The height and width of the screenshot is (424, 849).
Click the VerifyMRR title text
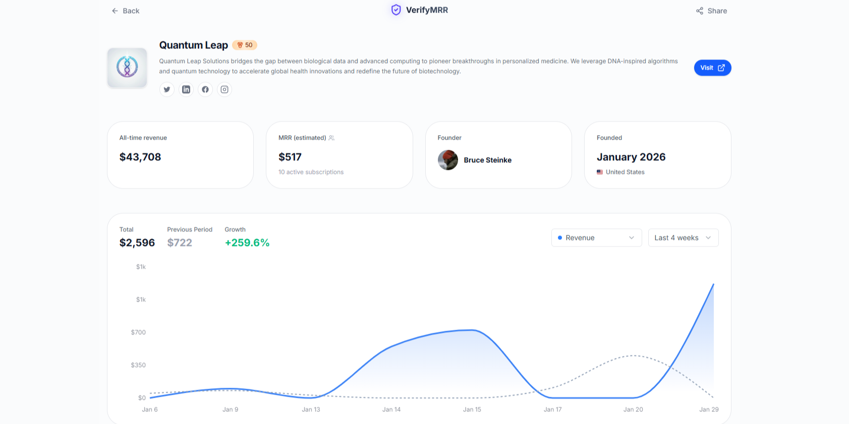click(x=427, y=10)
